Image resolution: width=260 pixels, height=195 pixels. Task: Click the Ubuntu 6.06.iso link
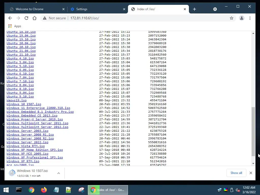click(x=20, y=70)
